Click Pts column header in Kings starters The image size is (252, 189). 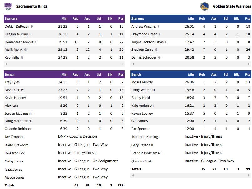[121, 19]
